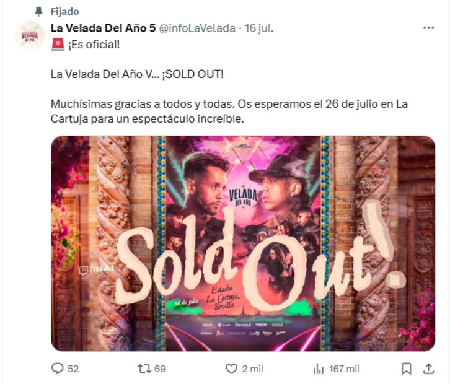Image resolution: width=450 pixels, height=384 pixels.
Task: Open the three-dot more options menu
Action: tap(428, 28)
